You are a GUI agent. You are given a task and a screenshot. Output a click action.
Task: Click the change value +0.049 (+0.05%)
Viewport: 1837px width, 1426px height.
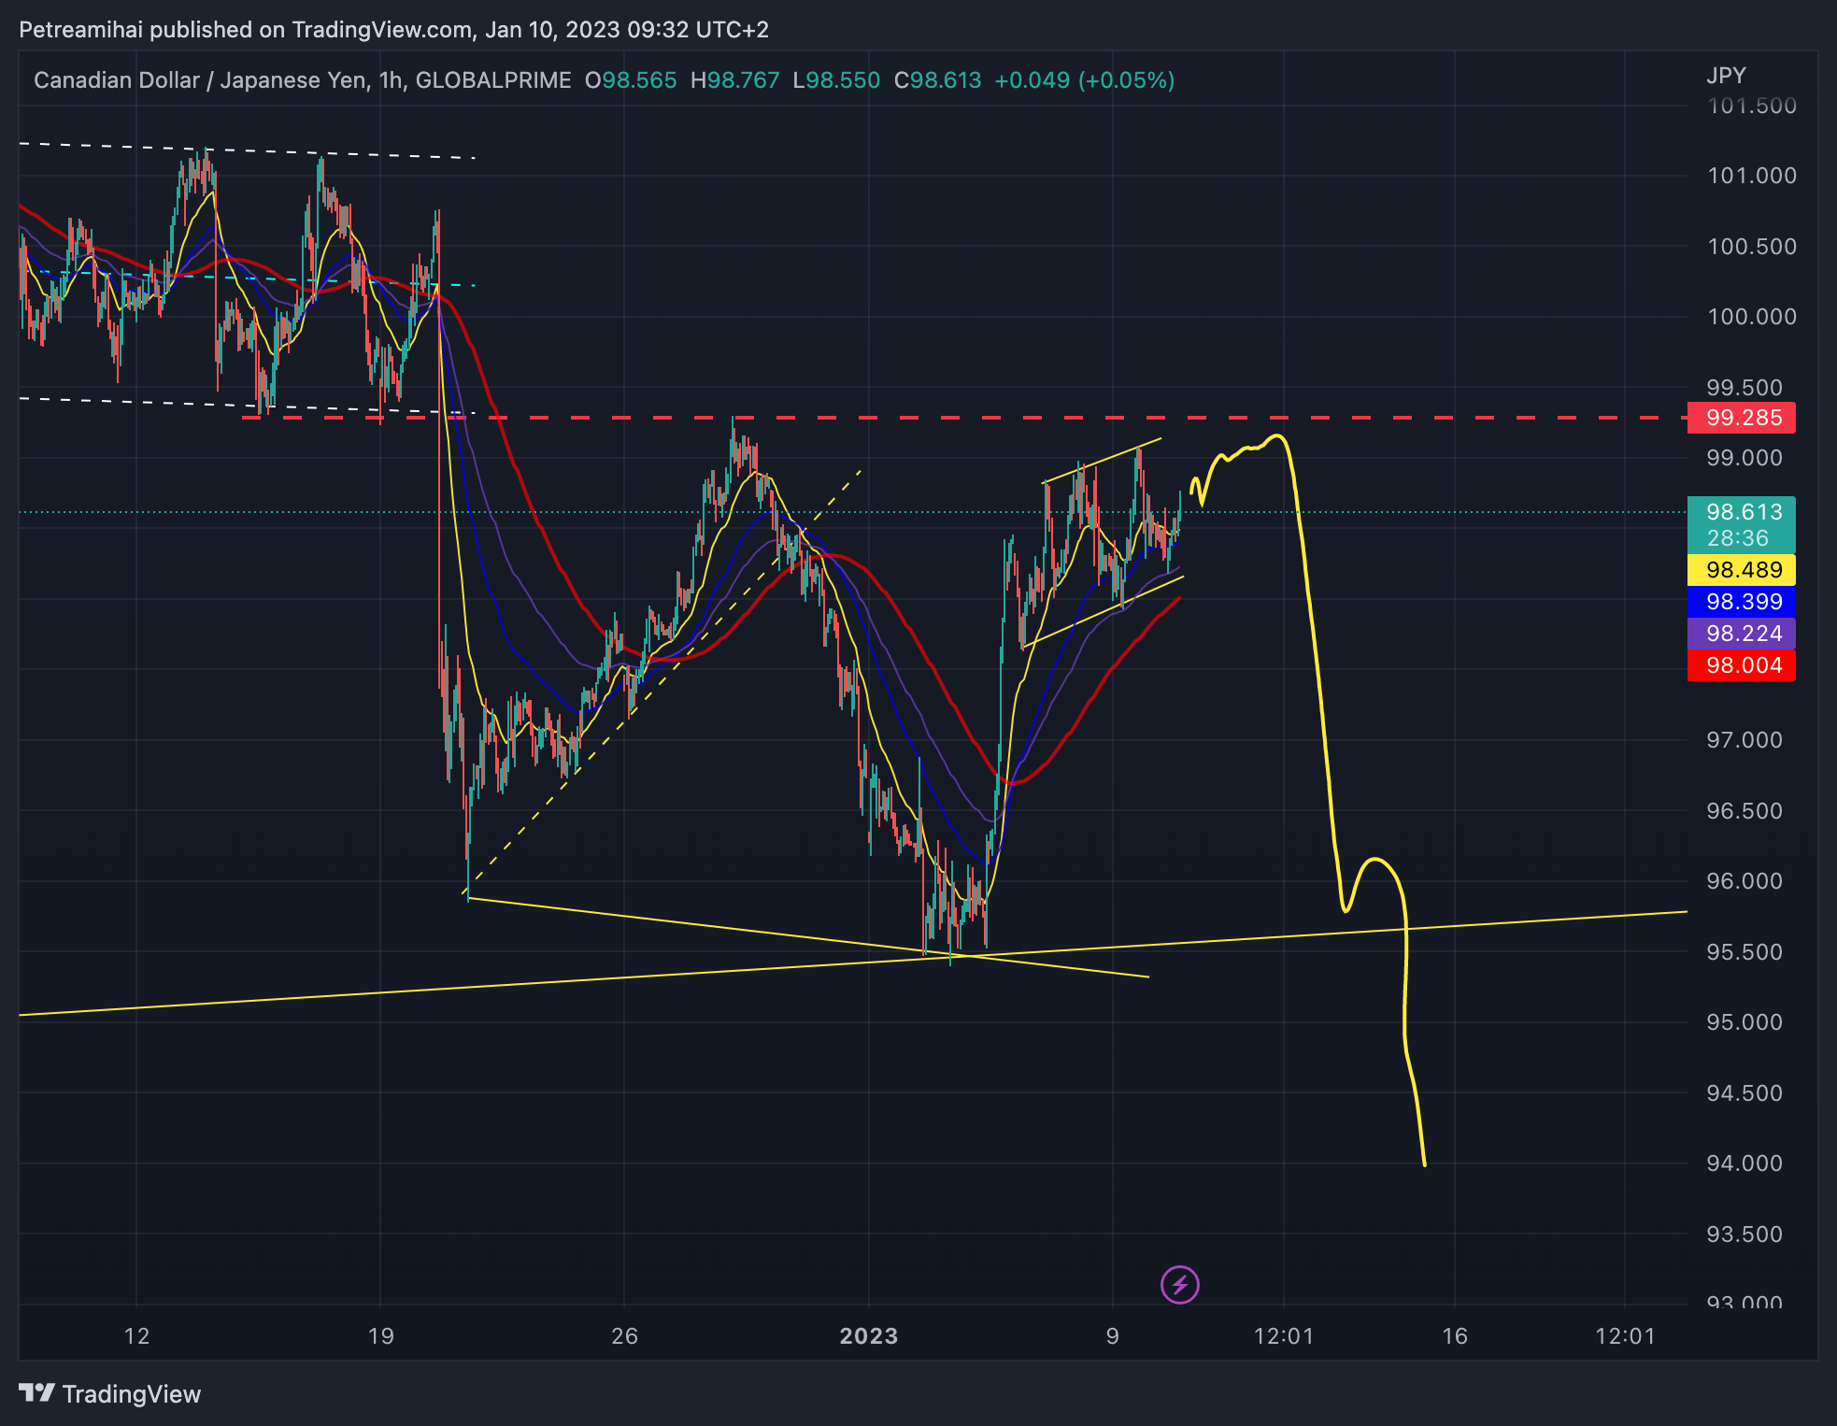[x=1085, y=80]
